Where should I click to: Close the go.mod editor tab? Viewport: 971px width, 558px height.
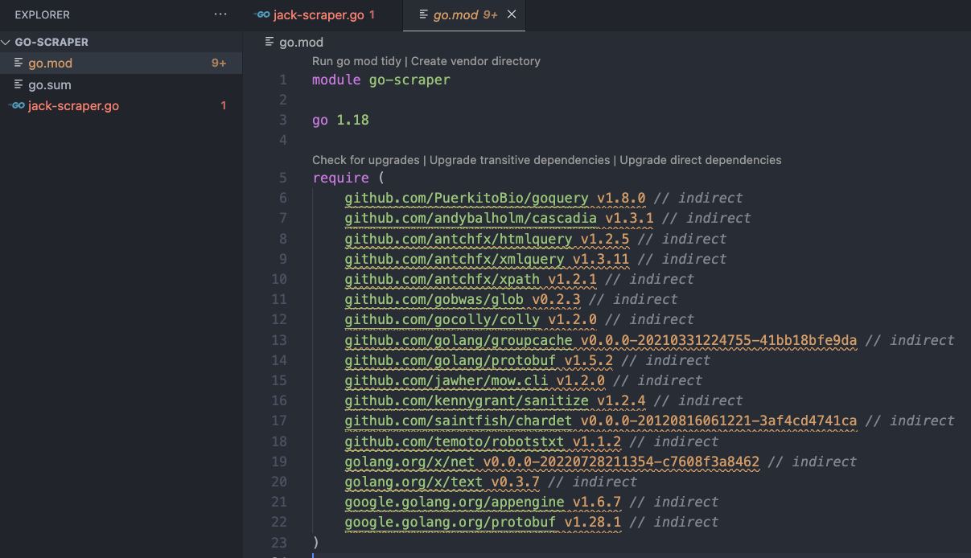(x=512, y=14)
